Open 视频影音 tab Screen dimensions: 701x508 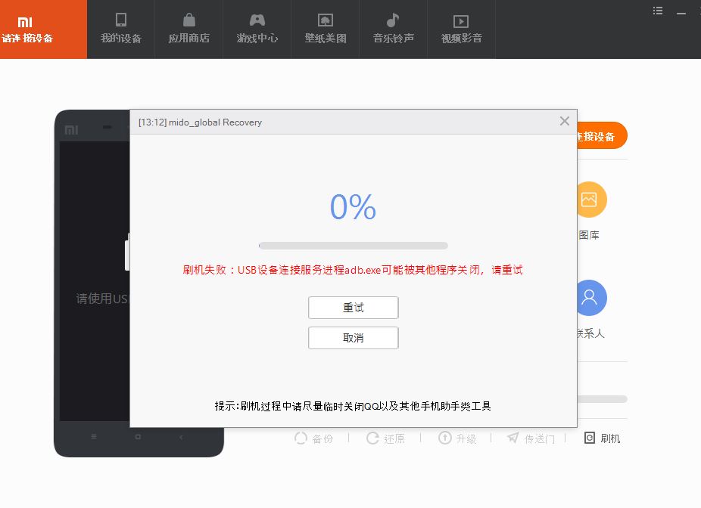461,29
